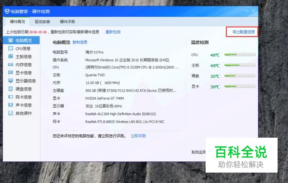The width and height of the screenshot is (288, 183).
Task: Click the 电脑概览 sidebar icon
Action: pos(10,40)
